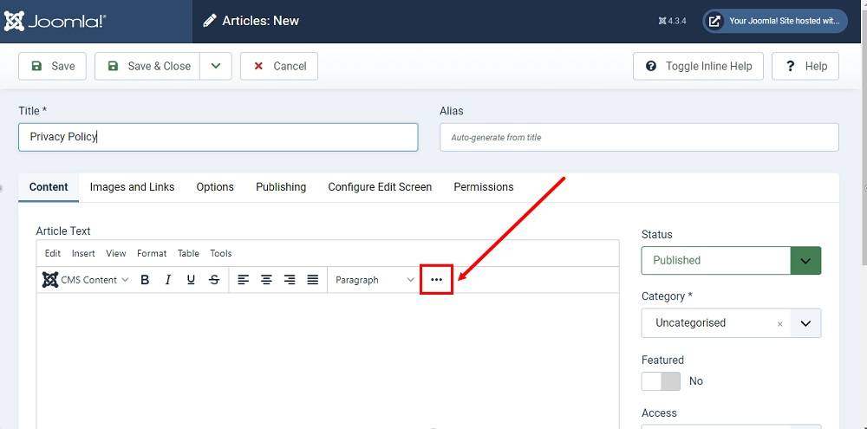
Task: Toggle the Featured switch
Action: pos(661,381)
